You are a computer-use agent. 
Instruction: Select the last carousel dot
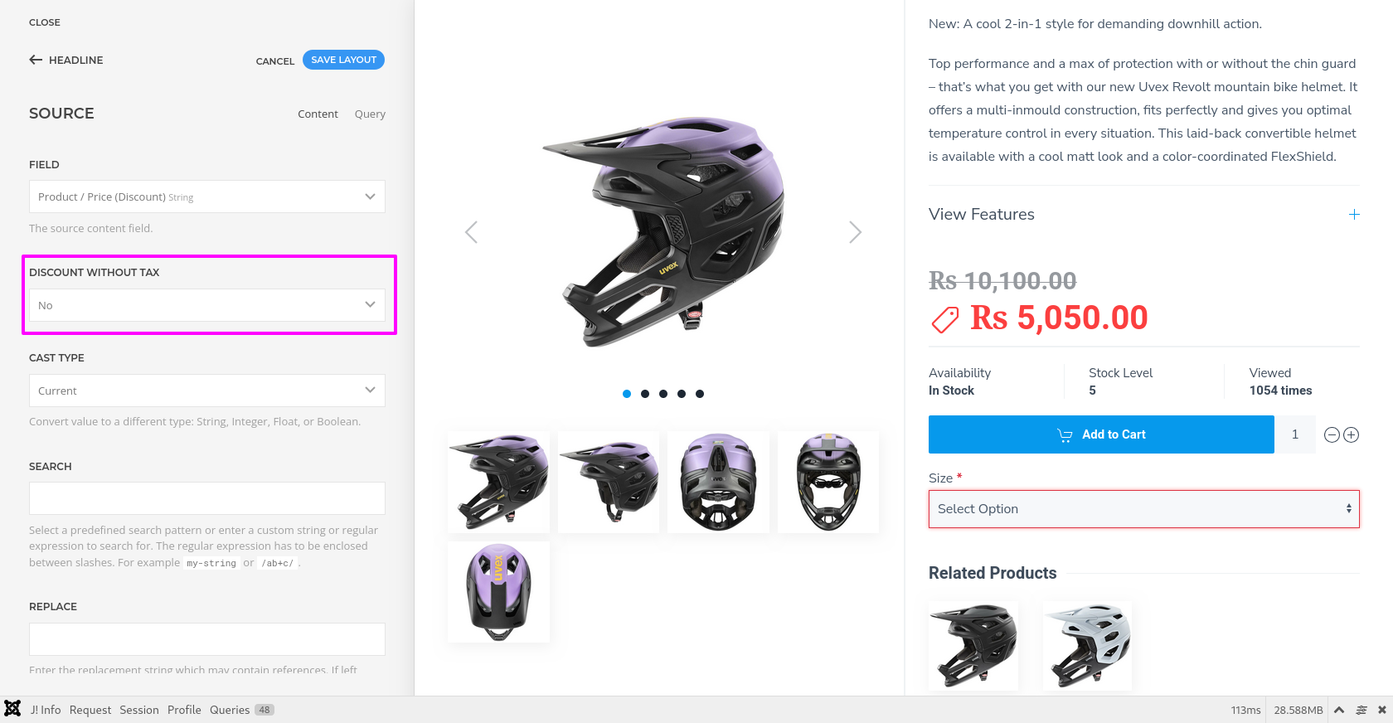700,394
